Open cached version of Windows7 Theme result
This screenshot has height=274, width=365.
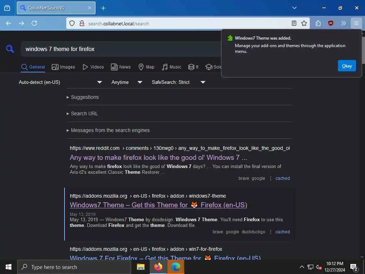[x=283, y=232]
